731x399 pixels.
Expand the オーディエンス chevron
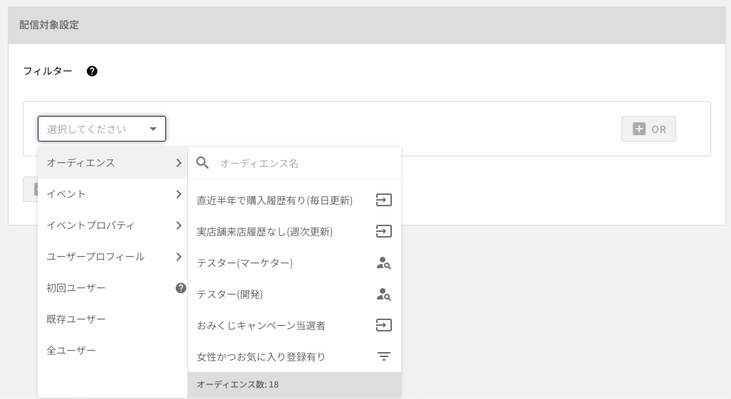[179, 163]
